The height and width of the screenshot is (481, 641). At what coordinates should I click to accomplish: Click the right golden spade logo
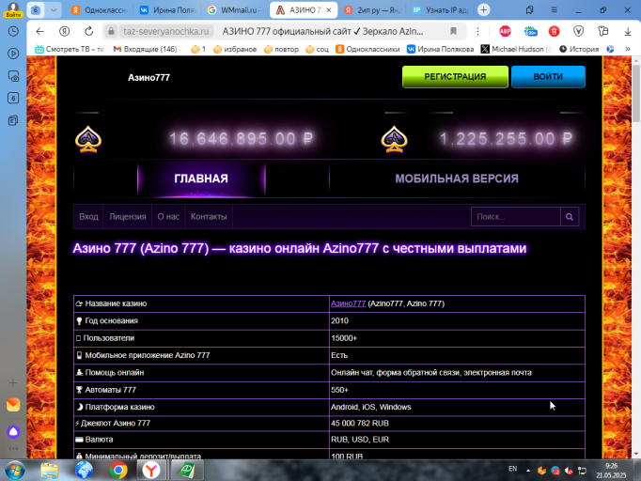point(394,139)
